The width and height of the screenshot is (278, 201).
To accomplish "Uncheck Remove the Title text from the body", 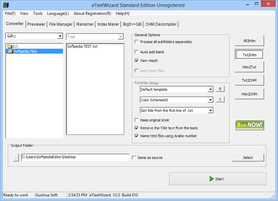I will pos(137,128).
